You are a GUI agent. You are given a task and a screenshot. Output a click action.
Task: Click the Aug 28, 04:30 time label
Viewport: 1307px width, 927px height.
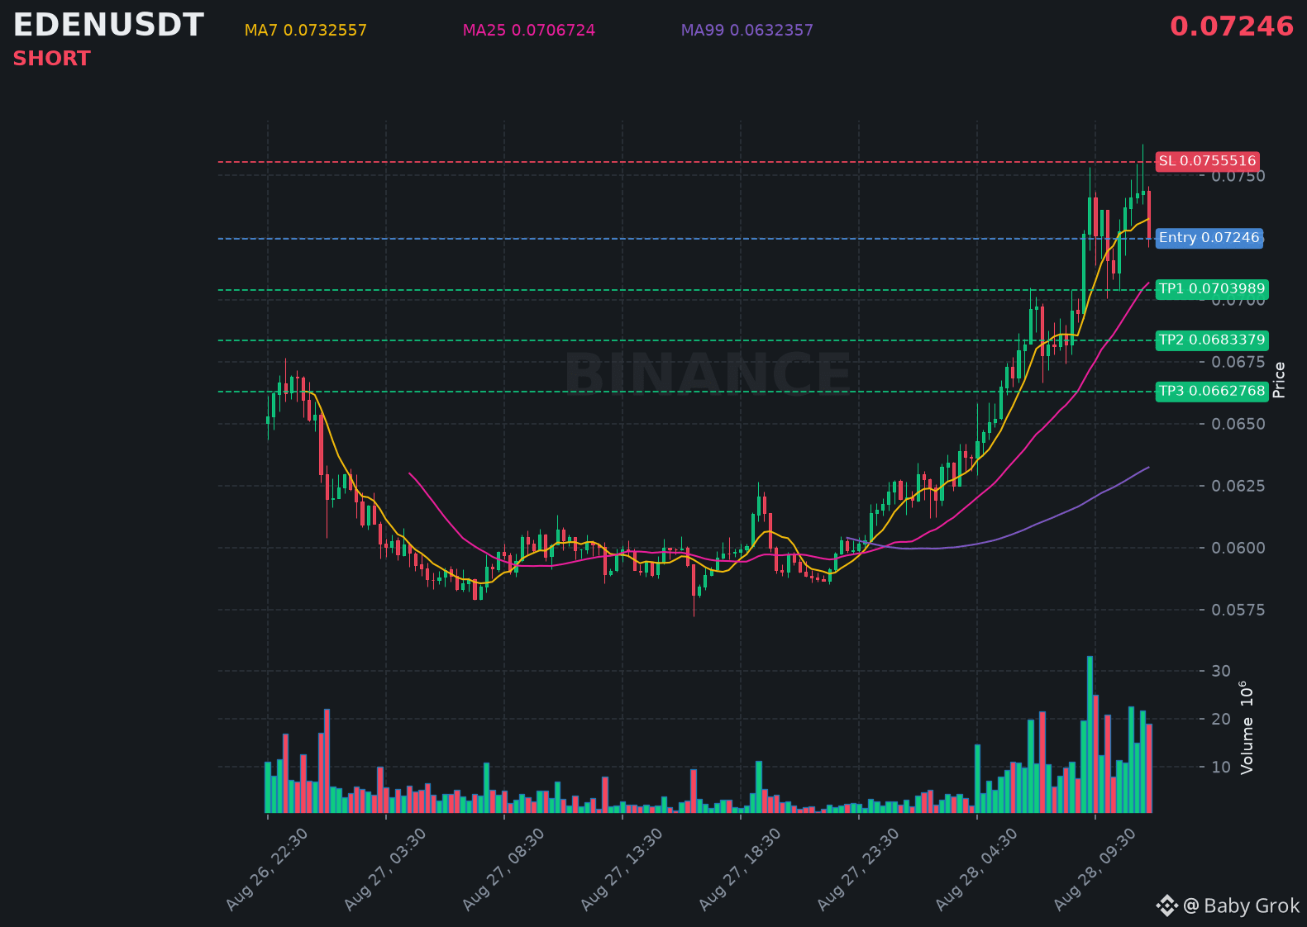pyautogui.click(x=977, y=869)
